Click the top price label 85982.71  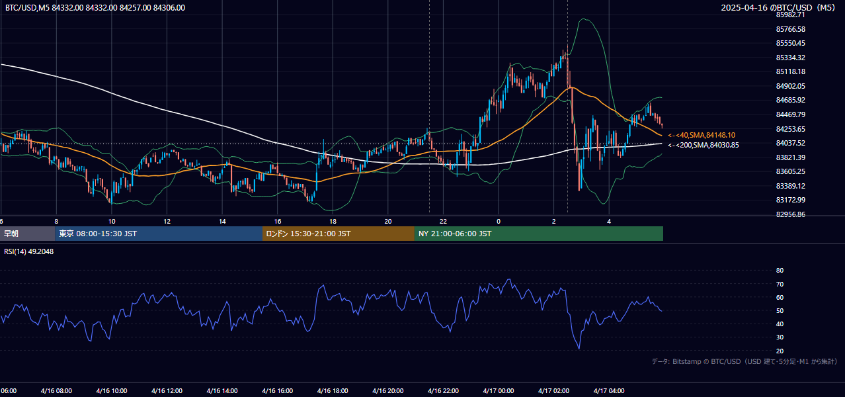(x=791, y=15)
